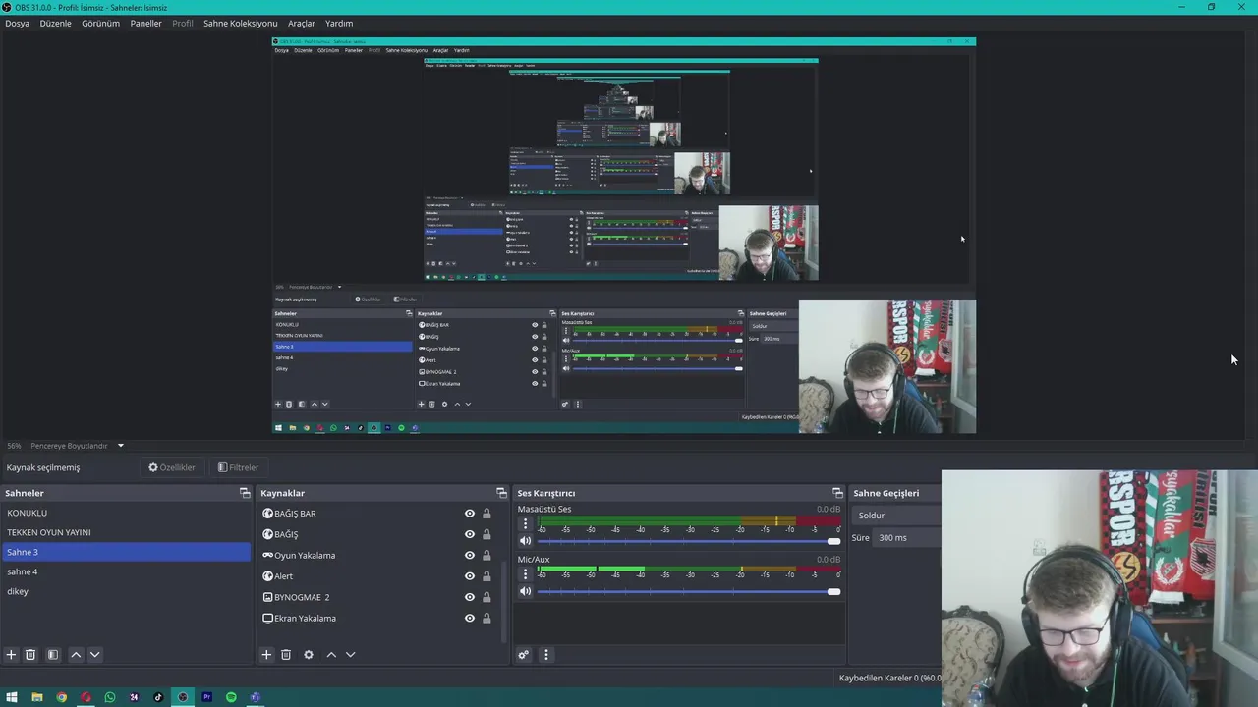Open the Sahne Koleksiyonu menu
The image size is (1258, 707).
tap(240, 23)
